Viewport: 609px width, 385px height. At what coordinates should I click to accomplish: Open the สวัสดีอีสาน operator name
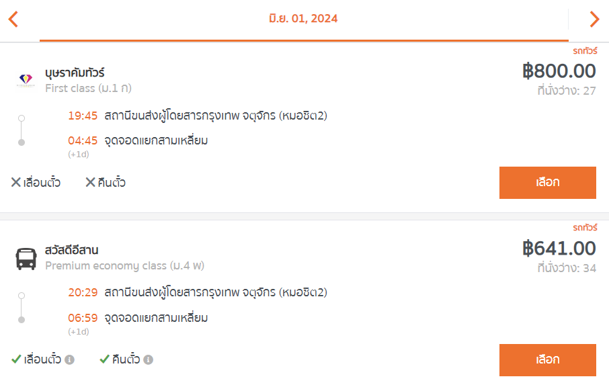coord(71,250)
